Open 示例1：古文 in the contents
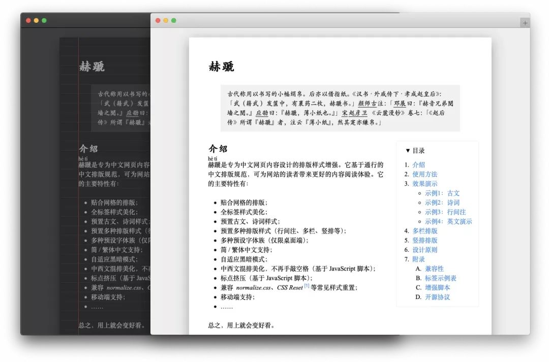Viewport: 549px width, 362px height. [x=442, y=193]
